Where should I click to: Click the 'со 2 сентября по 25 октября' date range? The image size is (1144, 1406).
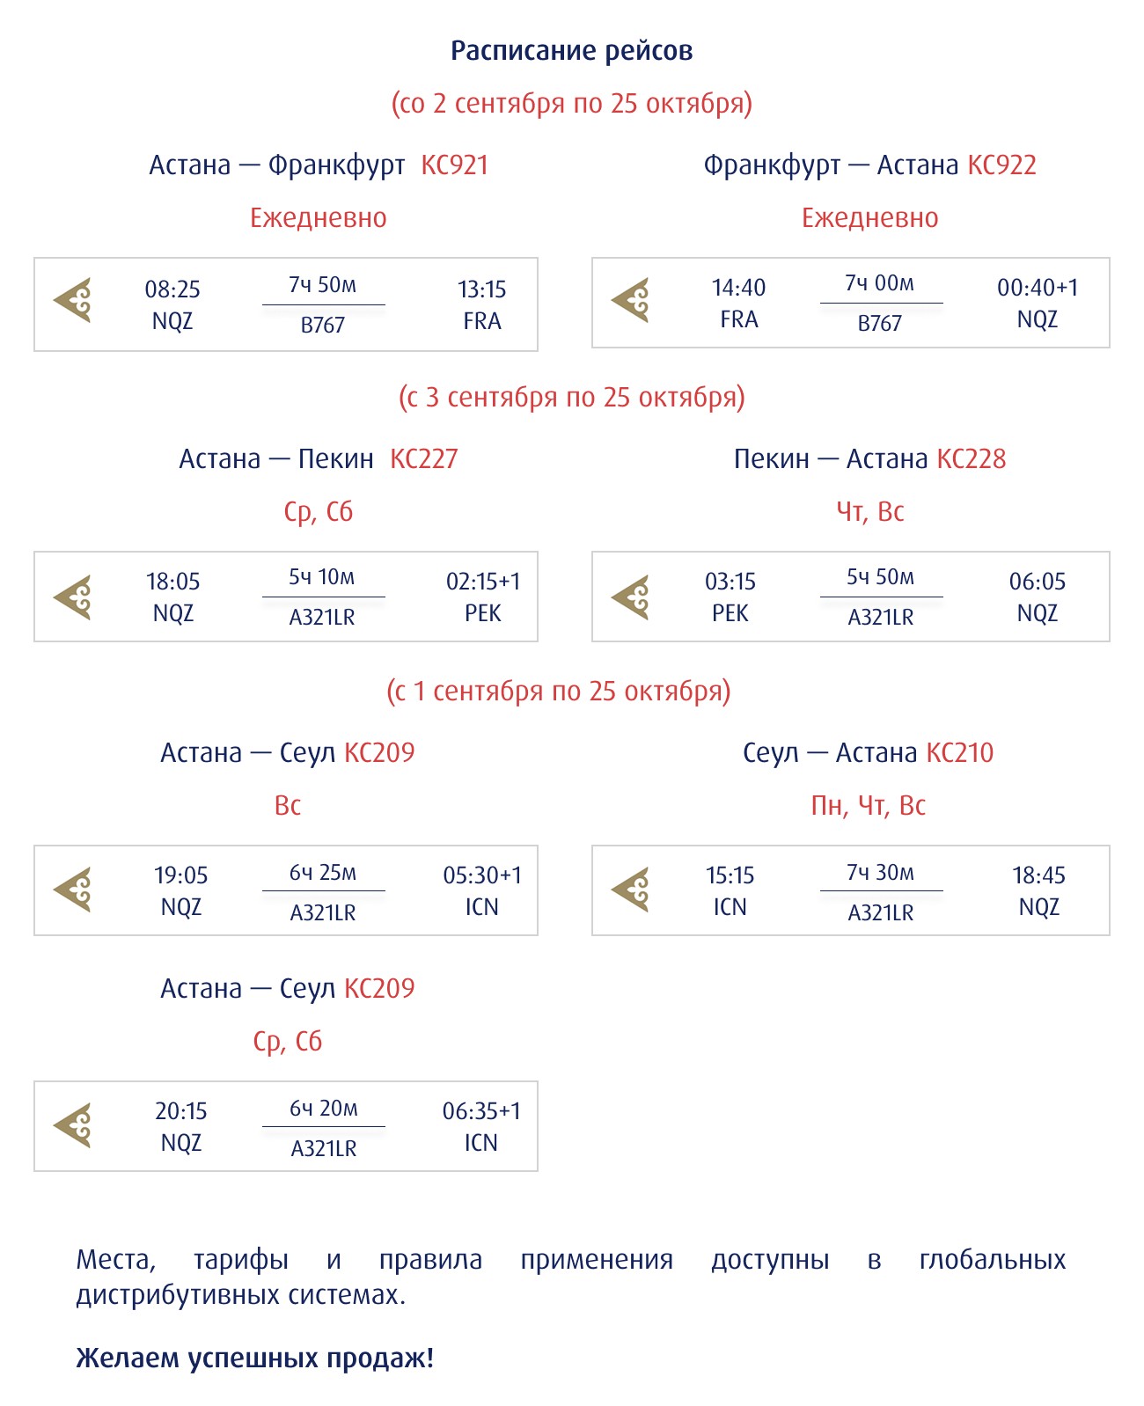tap(572, 104)
